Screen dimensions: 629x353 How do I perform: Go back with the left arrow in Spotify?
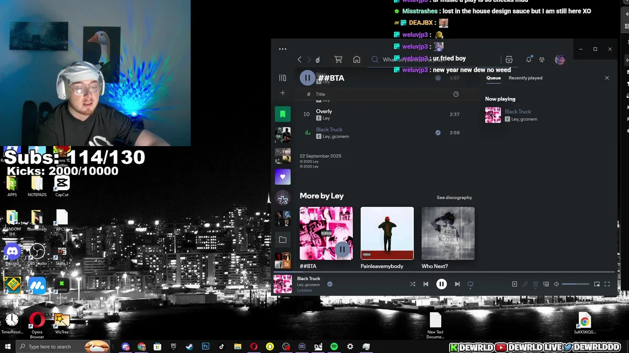pyautogui.click(x=299, y=60)
